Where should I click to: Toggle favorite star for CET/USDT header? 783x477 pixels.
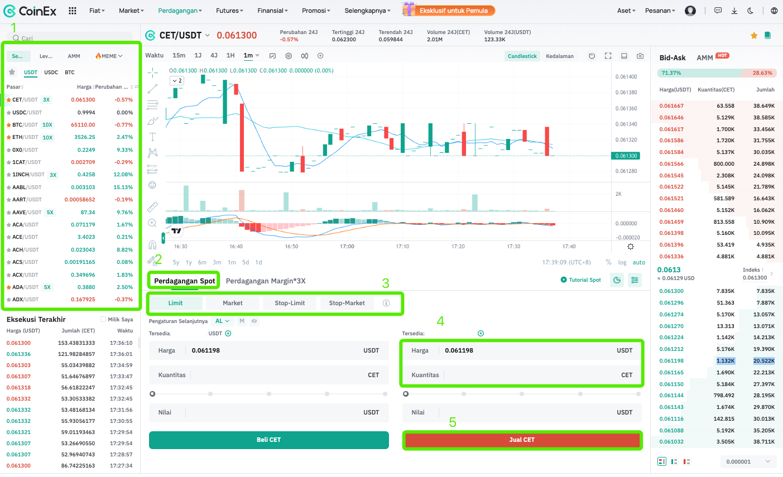(x=754, y=35)
